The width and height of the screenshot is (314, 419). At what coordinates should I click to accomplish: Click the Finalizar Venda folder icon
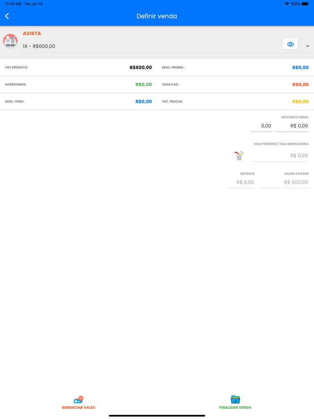pos(235,400)
